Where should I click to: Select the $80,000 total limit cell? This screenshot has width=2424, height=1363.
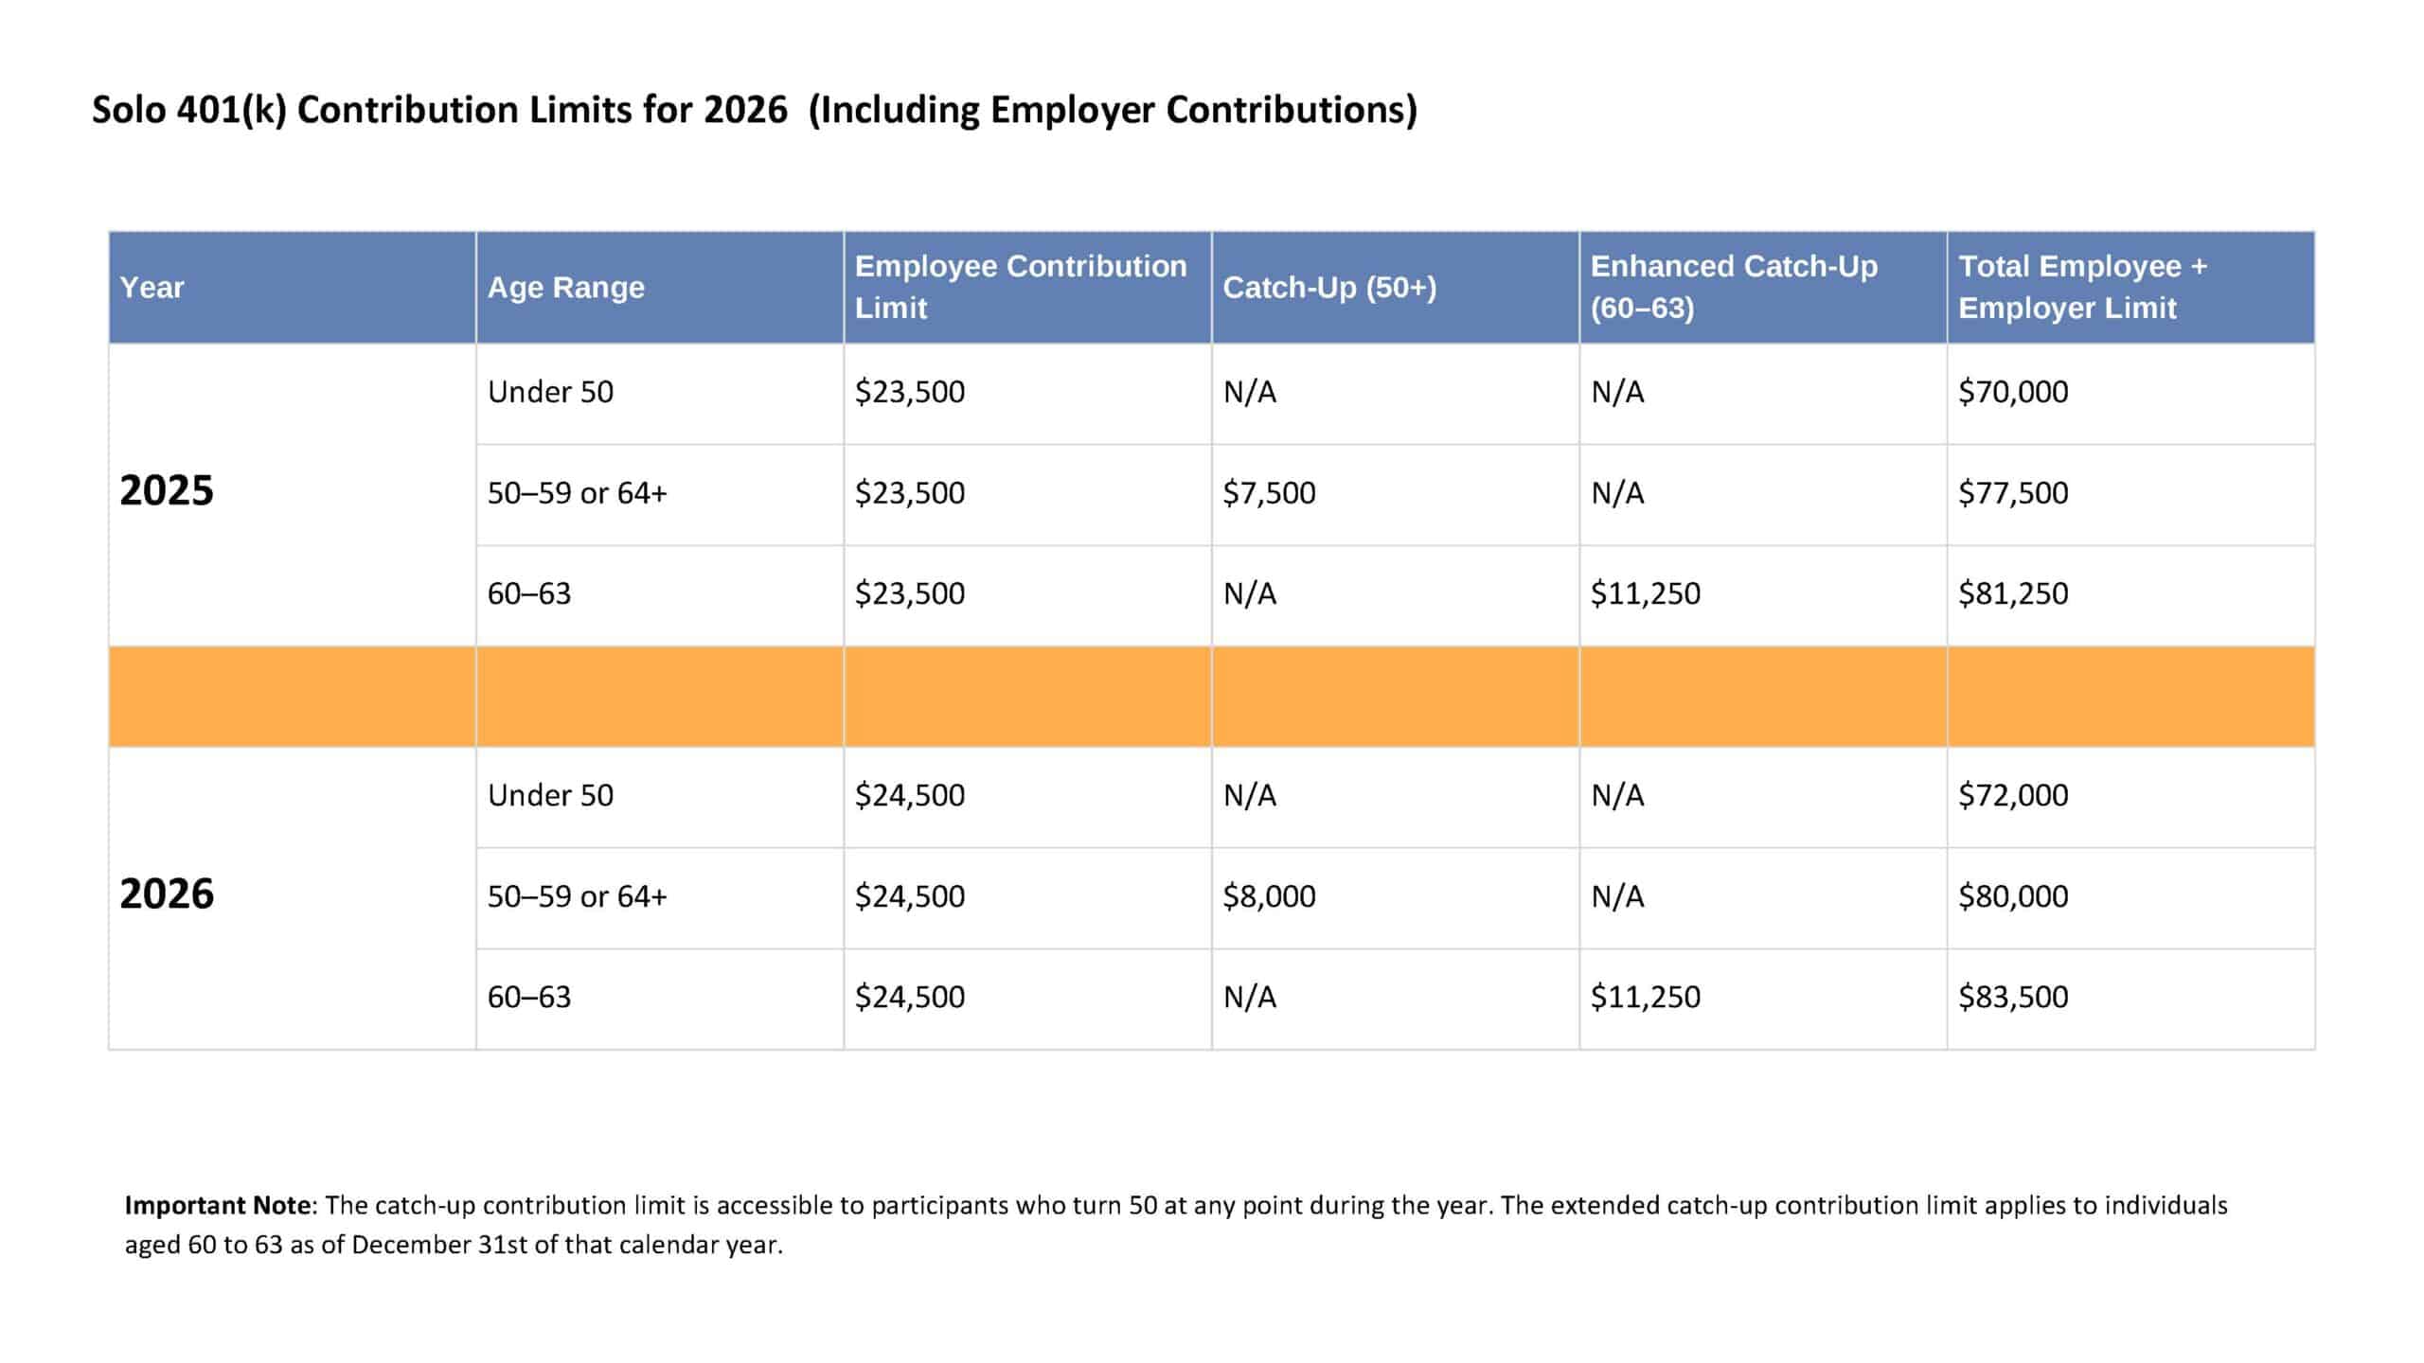click(2013, 896)
